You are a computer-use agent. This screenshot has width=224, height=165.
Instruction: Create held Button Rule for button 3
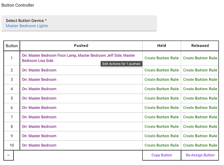(162, 80)
